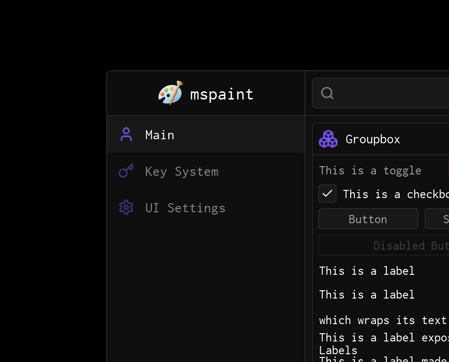The width and height of the screenshot is (449, 362).
Task: Toggle 'This is a toggle' option
Action: [x=370, y=170]
